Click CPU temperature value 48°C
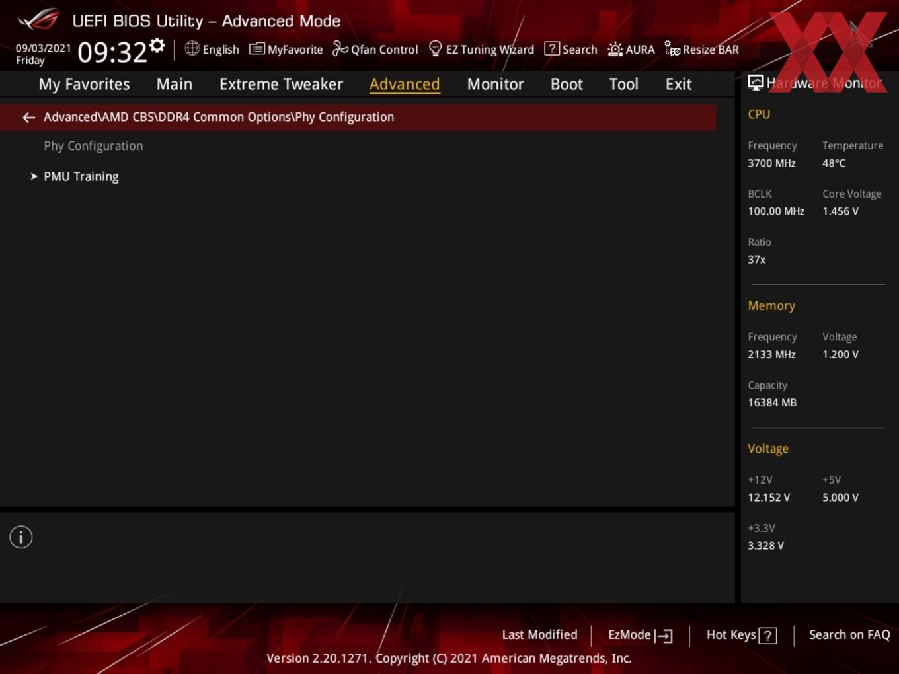Viewport: 899px width, 674px height. click(x=834, y=163)
